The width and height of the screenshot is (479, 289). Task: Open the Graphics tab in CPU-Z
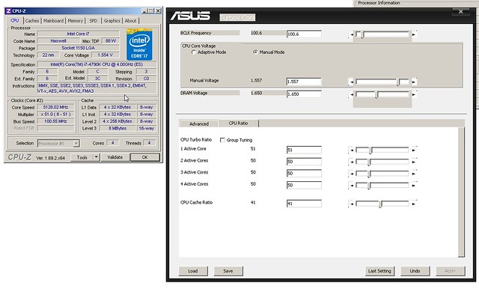pyautogui.click(x=112, y=21)
